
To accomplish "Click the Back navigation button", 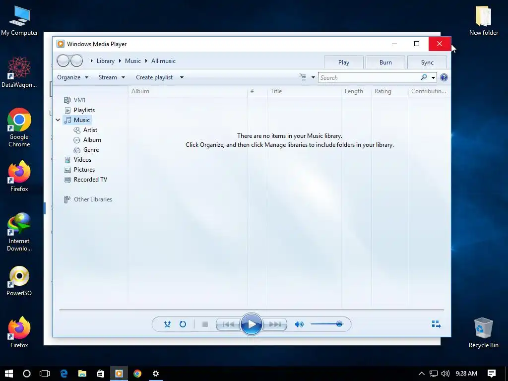I will tap(63, 61).
